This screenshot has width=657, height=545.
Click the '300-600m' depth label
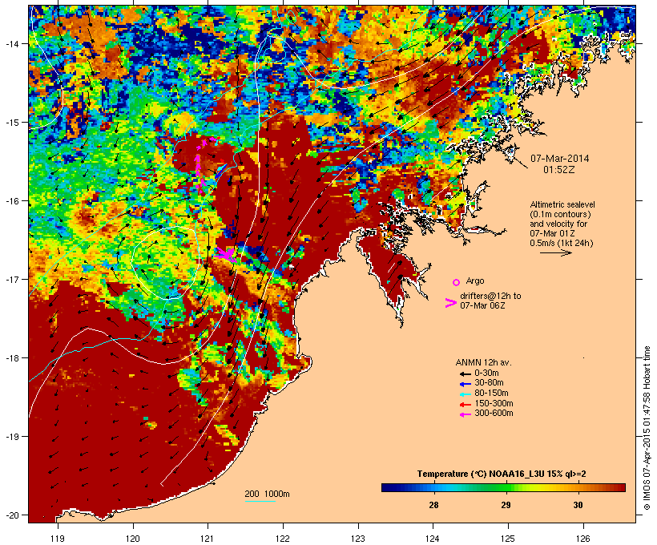pos(494,414)
